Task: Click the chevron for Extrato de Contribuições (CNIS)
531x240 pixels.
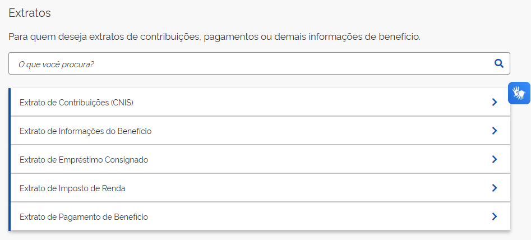Action: click(495, 102)
